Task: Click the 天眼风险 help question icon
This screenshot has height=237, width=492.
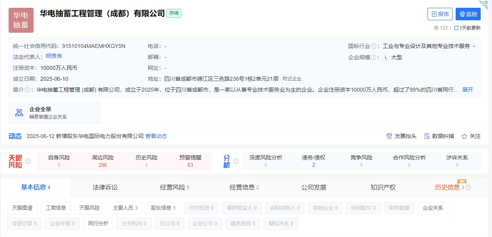Action: click(28, 161)
